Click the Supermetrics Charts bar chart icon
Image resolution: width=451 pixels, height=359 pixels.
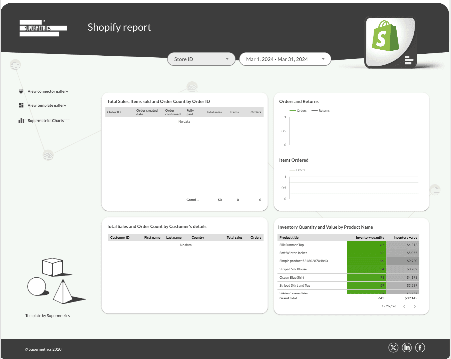[21, 121]
